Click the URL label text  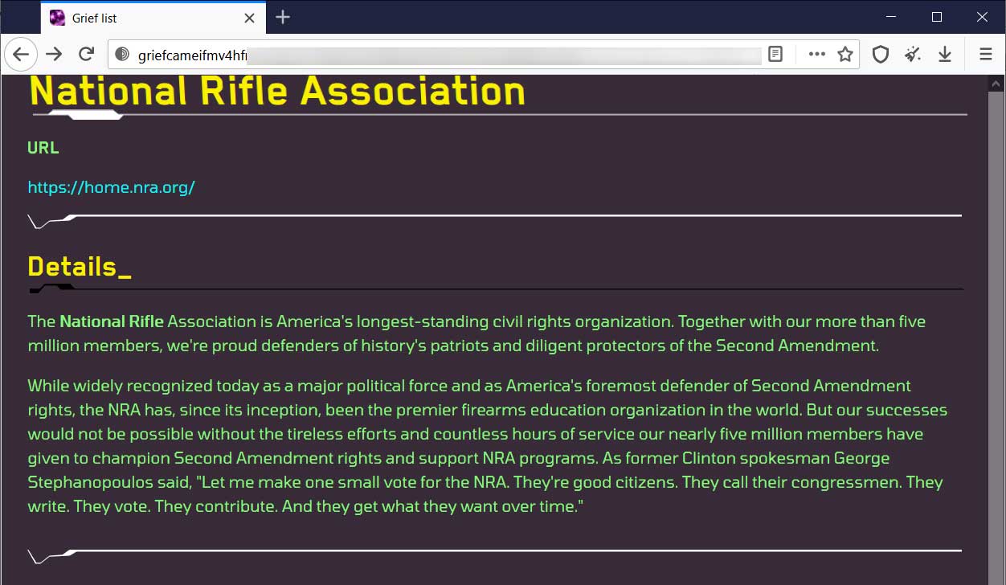43,148
